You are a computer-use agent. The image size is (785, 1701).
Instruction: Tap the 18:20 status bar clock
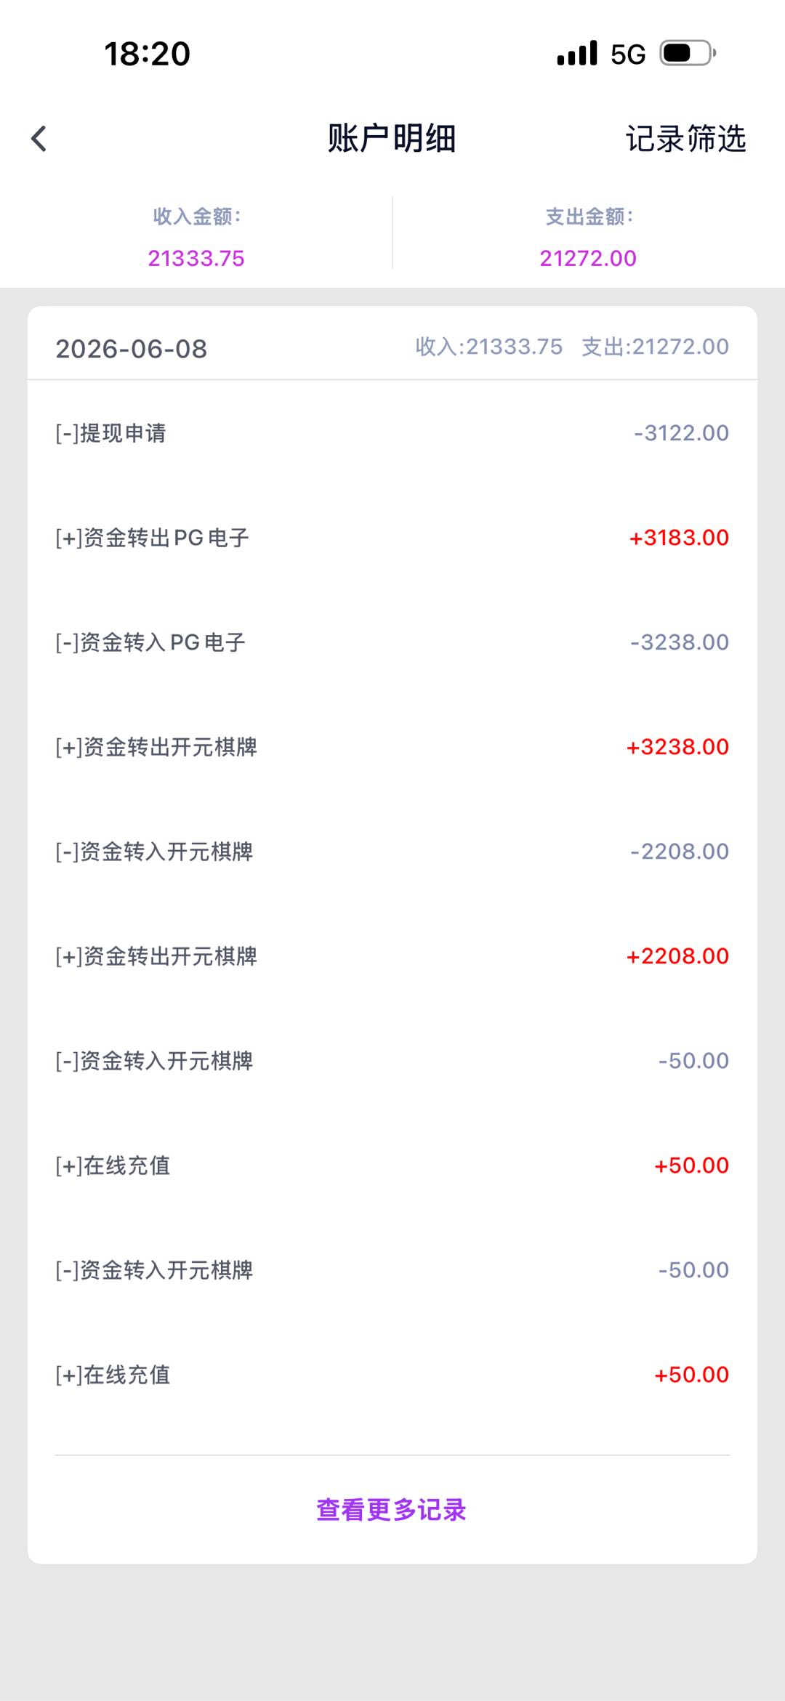[148, 54]
